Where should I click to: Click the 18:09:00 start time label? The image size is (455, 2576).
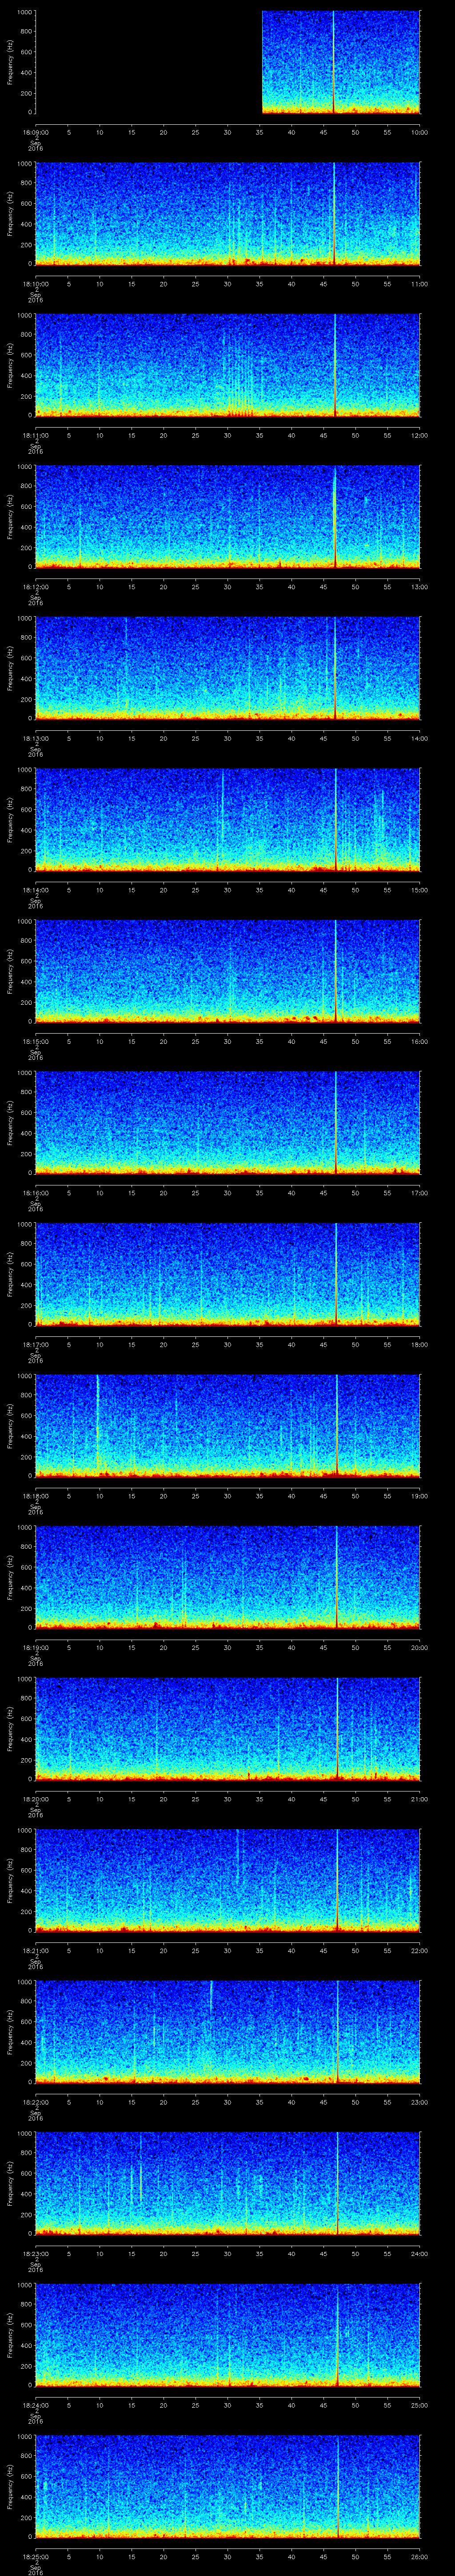tap(35, 132)
